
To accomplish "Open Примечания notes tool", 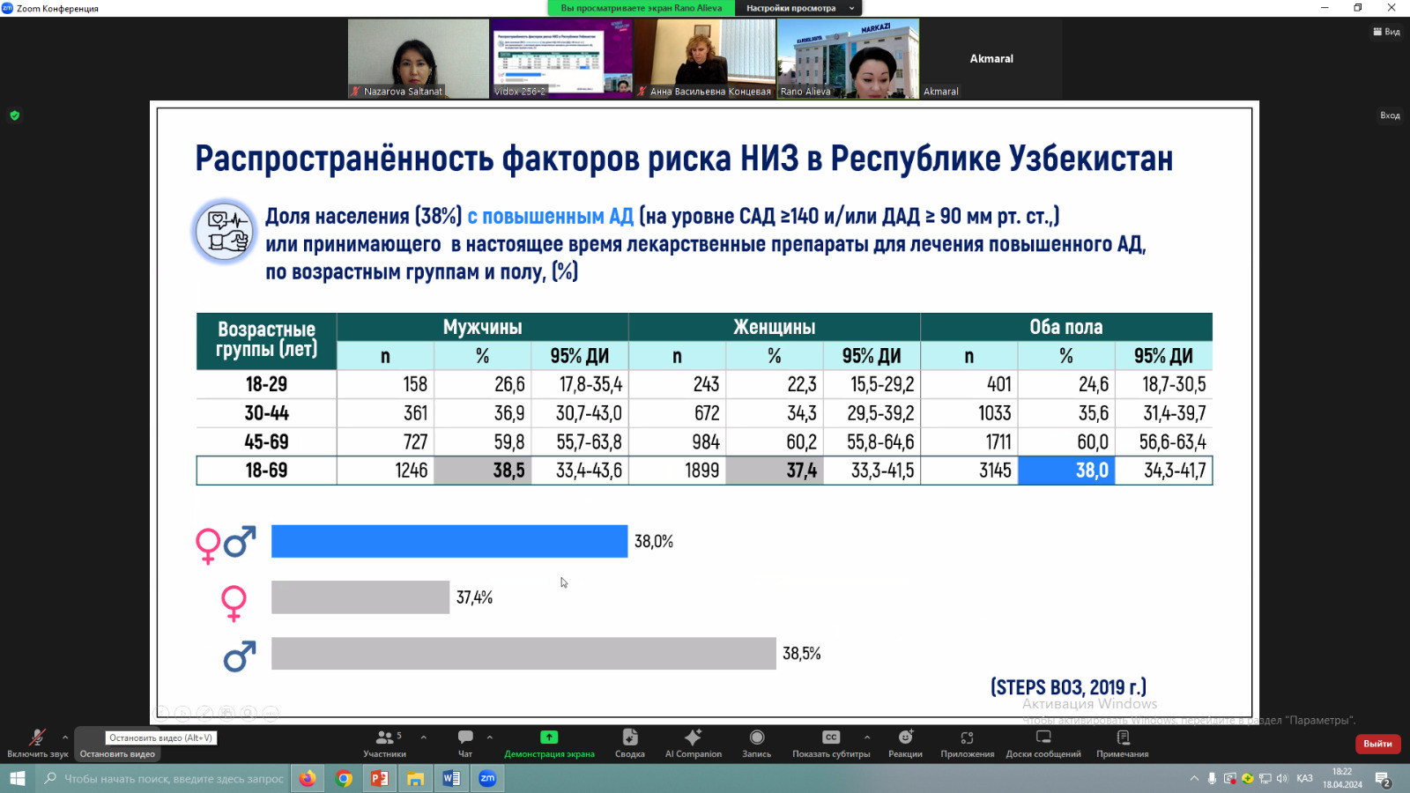I will 1122,742.
